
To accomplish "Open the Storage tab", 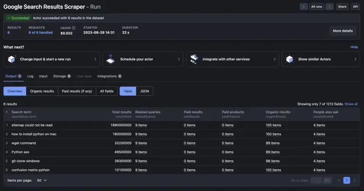I will click(x=60, y=76).
